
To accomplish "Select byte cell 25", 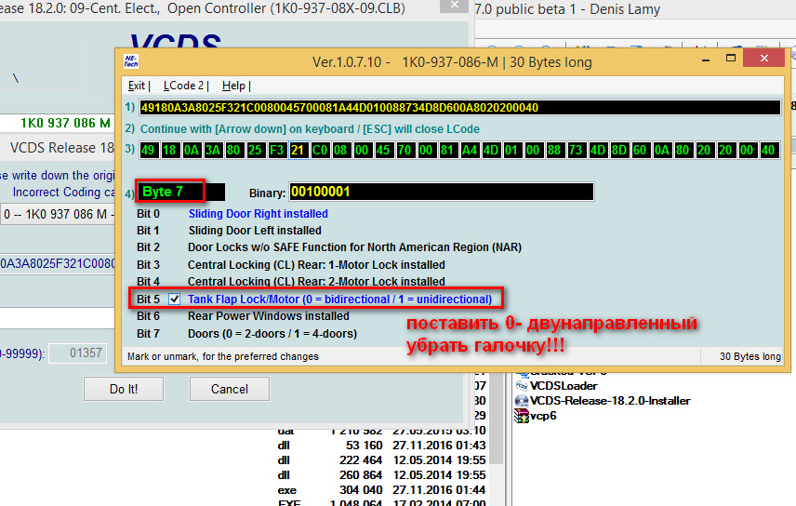I will [x=255, y=151].
